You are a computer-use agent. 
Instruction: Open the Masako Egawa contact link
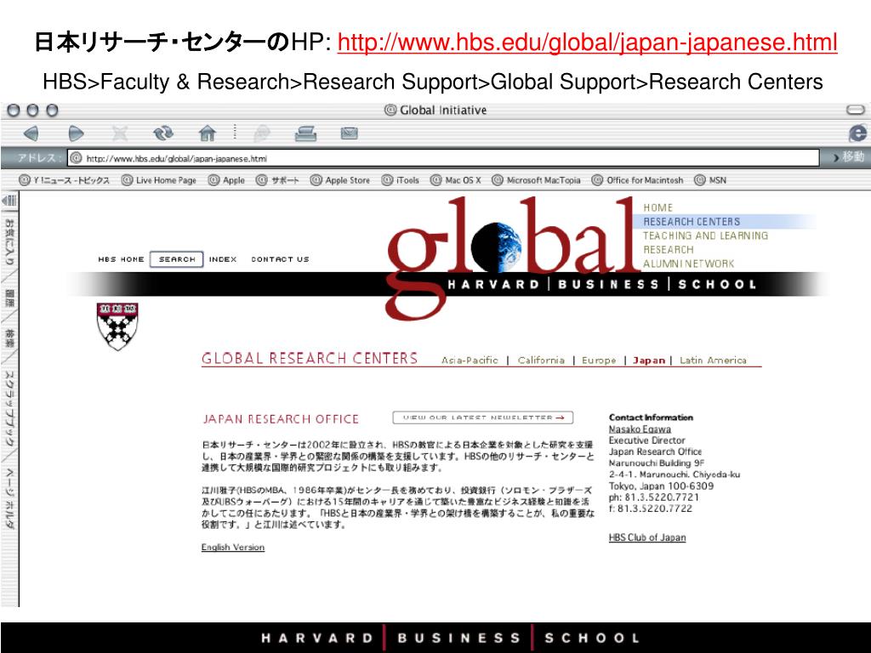coord(640,429)
